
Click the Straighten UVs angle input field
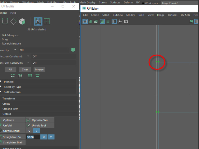click(33, 137)
